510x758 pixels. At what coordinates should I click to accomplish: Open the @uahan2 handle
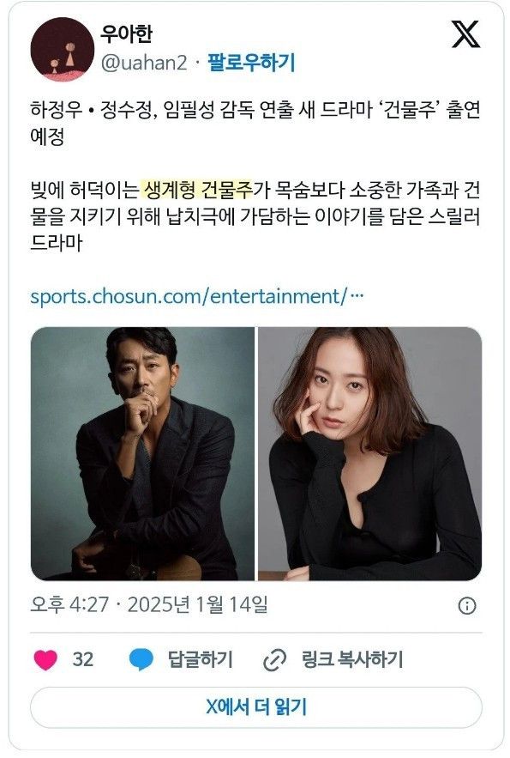(144, 63)
